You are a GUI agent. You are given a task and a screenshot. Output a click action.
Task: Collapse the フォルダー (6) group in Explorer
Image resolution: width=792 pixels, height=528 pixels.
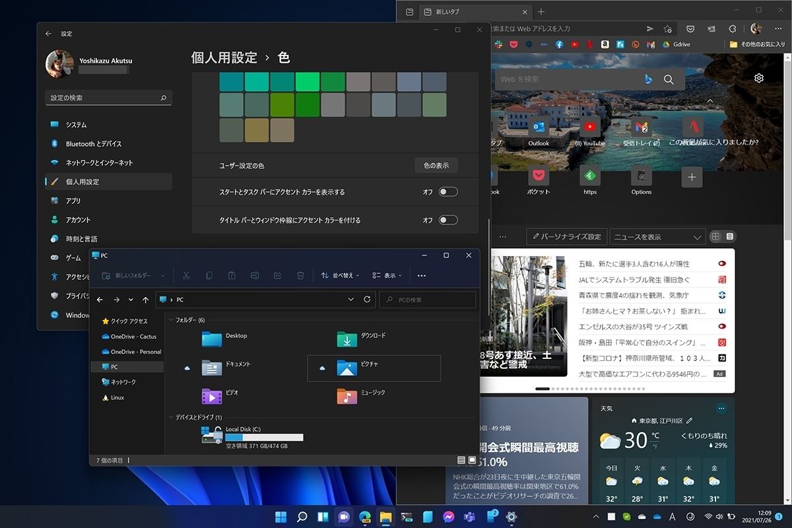(171, 320)
